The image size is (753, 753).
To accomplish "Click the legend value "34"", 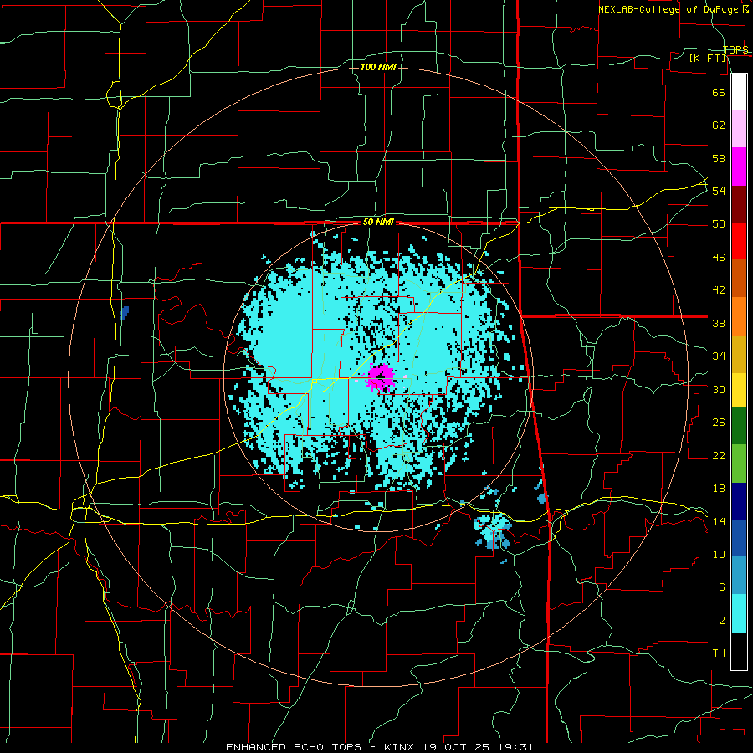I will (x=719, y=356).
